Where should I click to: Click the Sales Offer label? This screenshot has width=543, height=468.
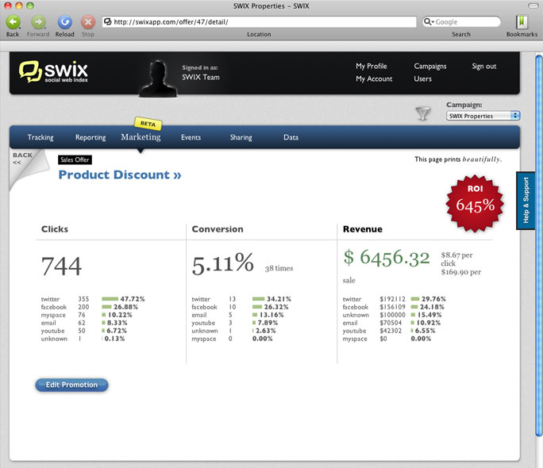[x=75, y=159]
